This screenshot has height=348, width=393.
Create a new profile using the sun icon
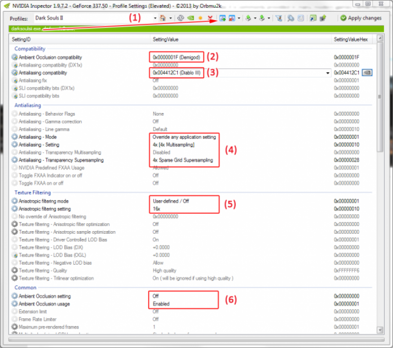pos(200,18)
